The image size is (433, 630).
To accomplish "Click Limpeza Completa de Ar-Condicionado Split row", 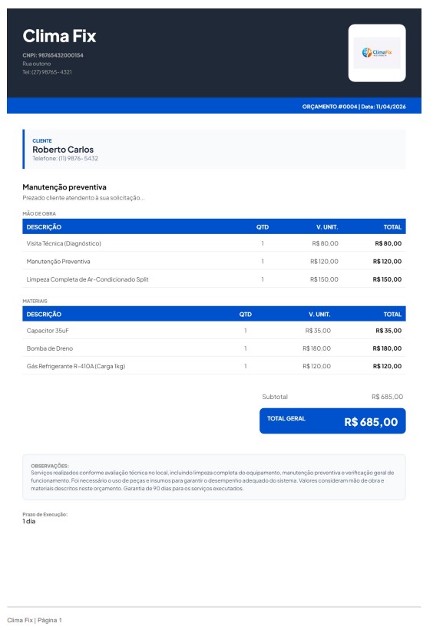I will (x=214, y=279).
